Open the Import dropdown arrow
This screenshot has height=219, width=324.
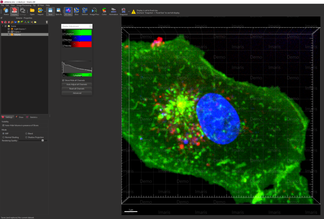point(45,11)
